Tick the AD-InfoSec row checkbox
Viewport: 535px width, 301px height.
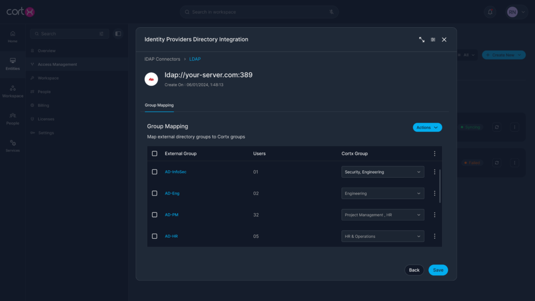click(x=155, y=172)
